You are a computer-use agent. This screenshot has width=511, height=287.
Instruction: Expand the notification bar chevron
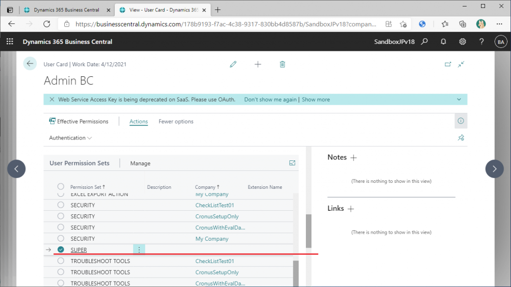[x=459, y=100]
